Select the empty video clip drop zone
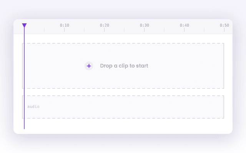This screenshot has height=153, width=246. pyautogui.click(x=123, y=66)
